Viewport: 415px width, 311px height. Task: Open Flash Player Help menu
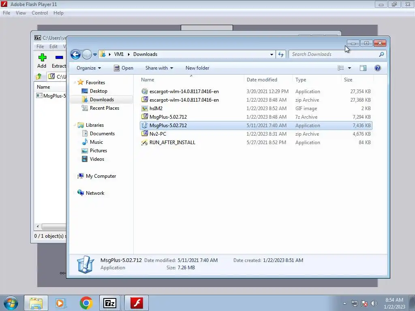(58, 13)
